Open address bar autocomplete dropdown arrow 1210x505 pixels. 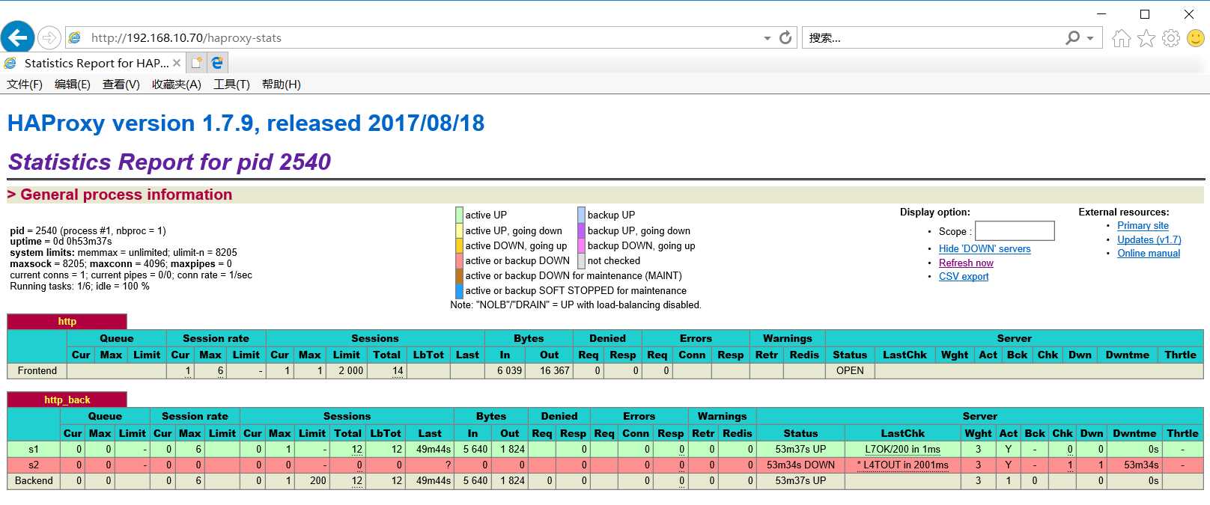(767, 38)
